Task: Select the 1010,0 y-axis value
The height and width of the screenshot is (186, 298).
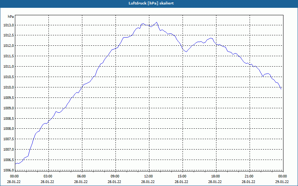Action: [9, 87]
